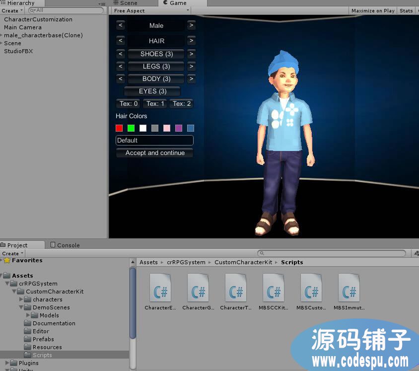This screenshot has width=419, height=371.
Task: Pick the red hair color swatch
Action: click(119, 128)
